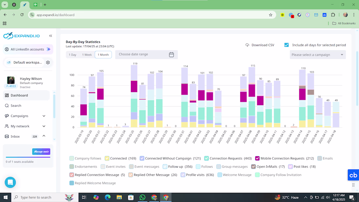Click the Chrome address bar URL
Viewport: 359px width, 202px height.
[55, 15]
